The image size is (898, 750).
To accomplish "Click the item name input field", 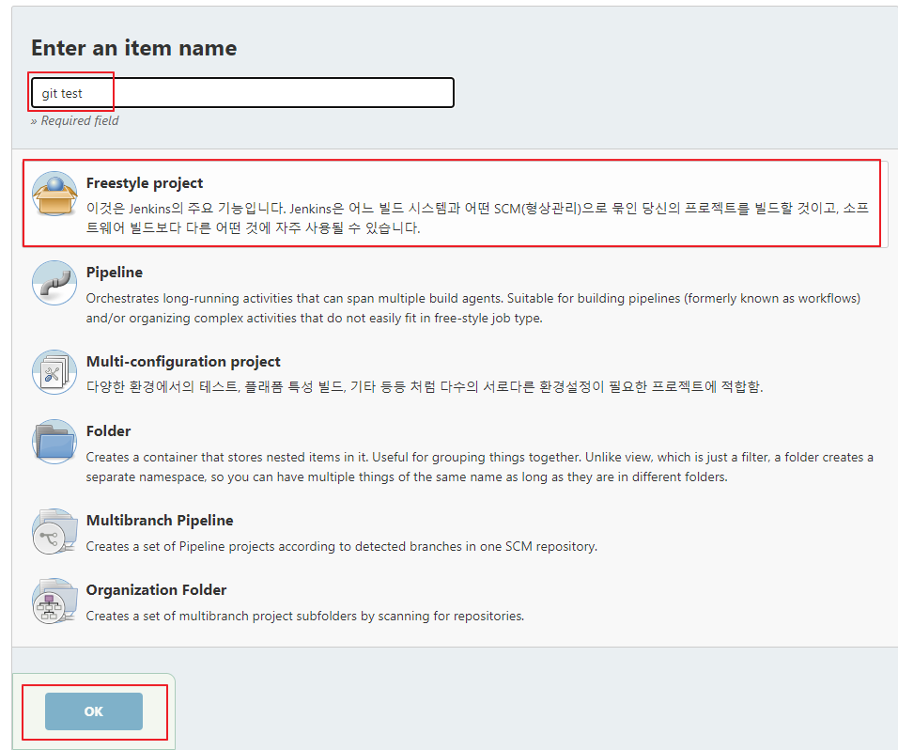I will [243, 93].
